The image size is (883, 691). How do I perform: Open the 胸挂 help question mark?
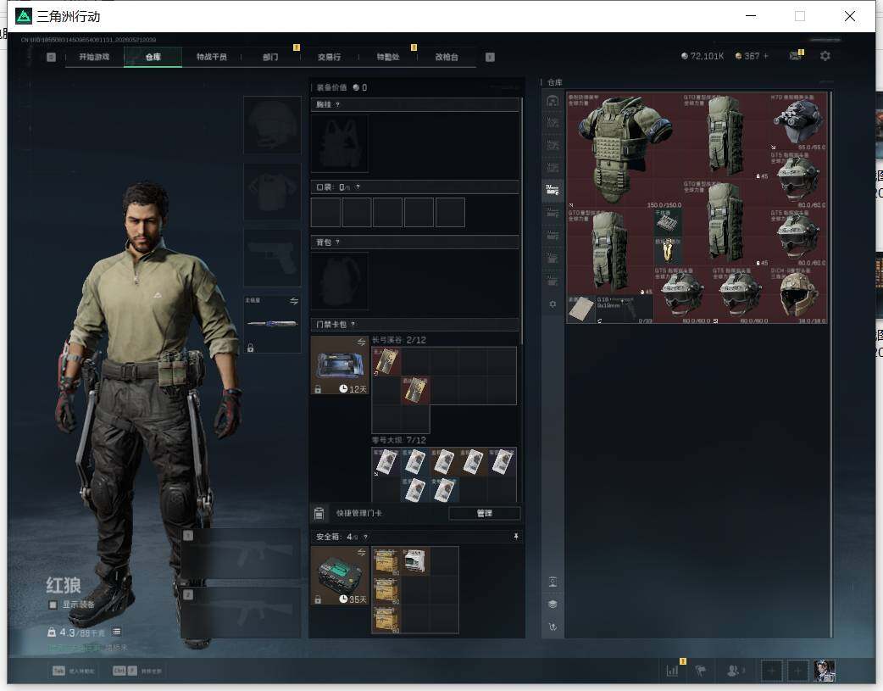pos(337,105)
